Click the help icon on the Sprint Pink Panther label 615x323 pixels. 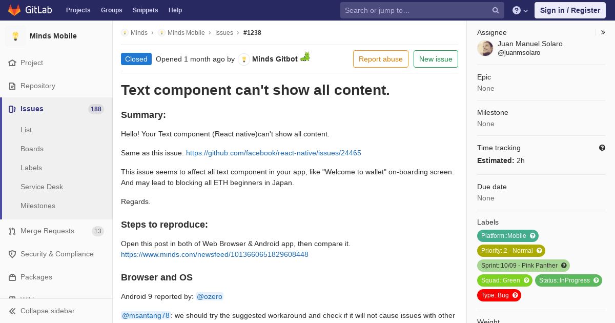(x=564, y=266)
